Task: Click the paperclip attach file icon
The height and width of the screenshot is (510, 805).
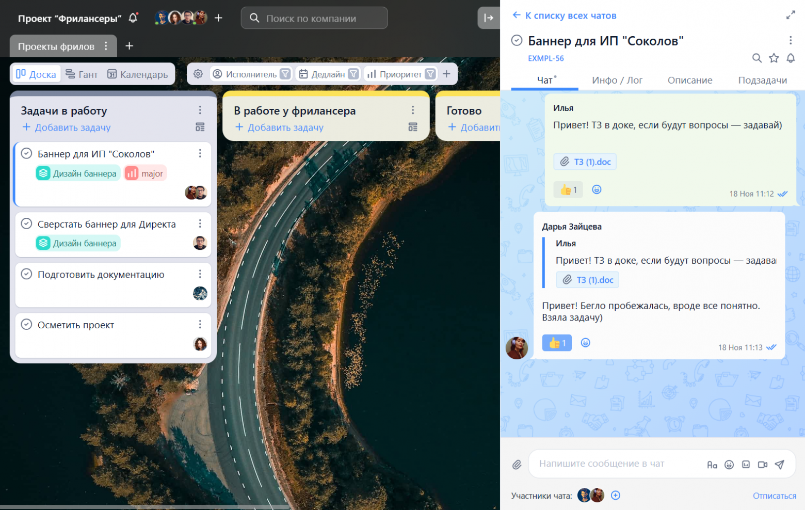Action: point(517,465)
